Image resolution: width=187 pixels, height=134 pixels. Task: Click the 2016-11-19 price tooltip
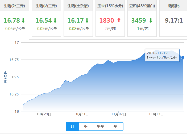(162, 55)
